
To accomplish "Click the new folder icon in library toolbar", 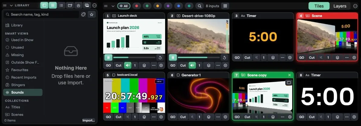I will click(70, 5).
